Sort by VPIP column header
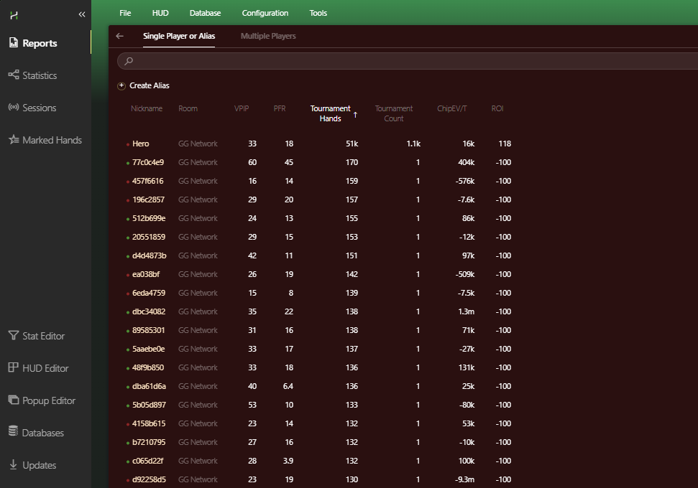Screen dimensions: 698x488 click(x=242, y=108)
